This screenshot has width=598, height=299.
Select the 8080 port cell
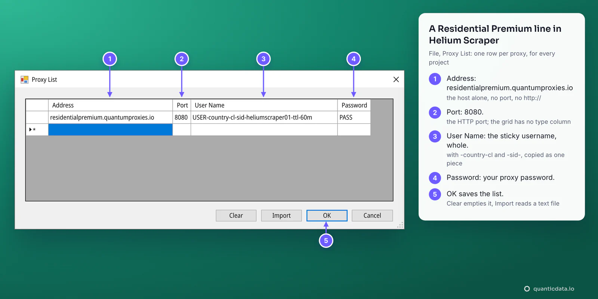(x=182, y=117)
